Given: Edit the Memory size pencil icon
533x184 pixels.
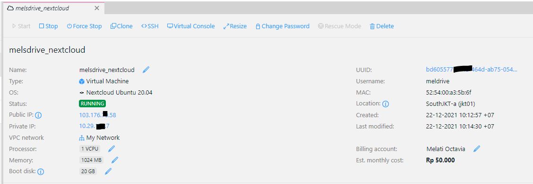Looking at the screenshot, I should coord(115,160).
